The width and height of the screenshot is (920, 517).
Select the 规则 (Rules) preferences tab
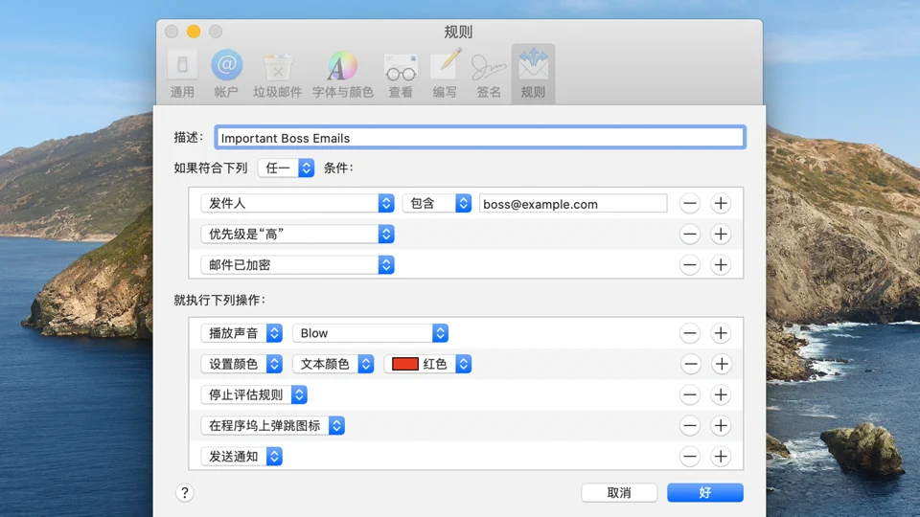[x=533, y=75]
